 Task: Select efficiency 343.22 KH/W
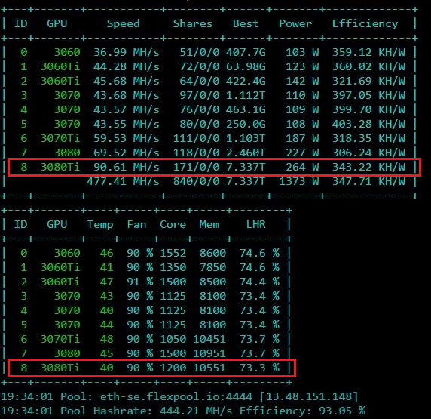[x=368, y=167]
